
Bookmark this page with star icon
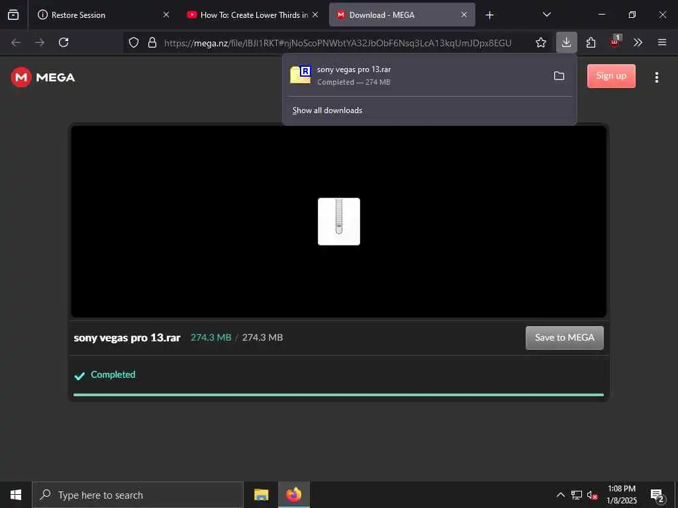(x=540, y=42)
